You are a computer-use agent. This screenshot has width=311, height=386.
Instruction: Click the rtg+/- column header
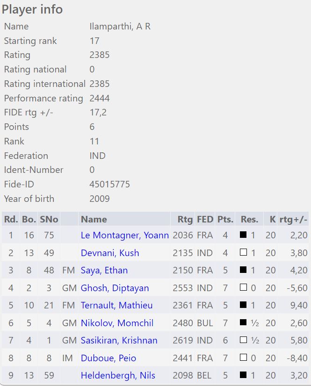click(x=293, y=219)
